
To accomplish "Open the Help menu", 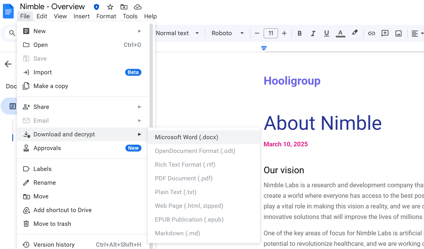I will 150,16.
